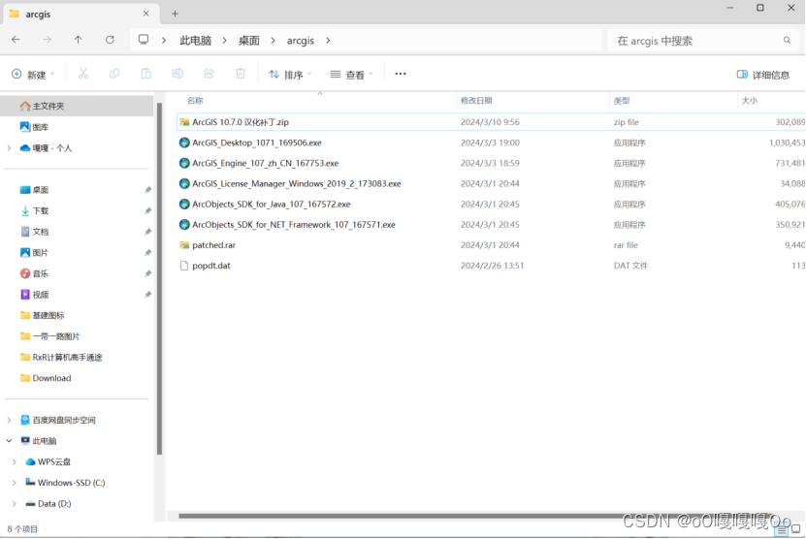Open the three-dots more options menu
This screenshot has height=539, width=806.
(x=401, y=74)
